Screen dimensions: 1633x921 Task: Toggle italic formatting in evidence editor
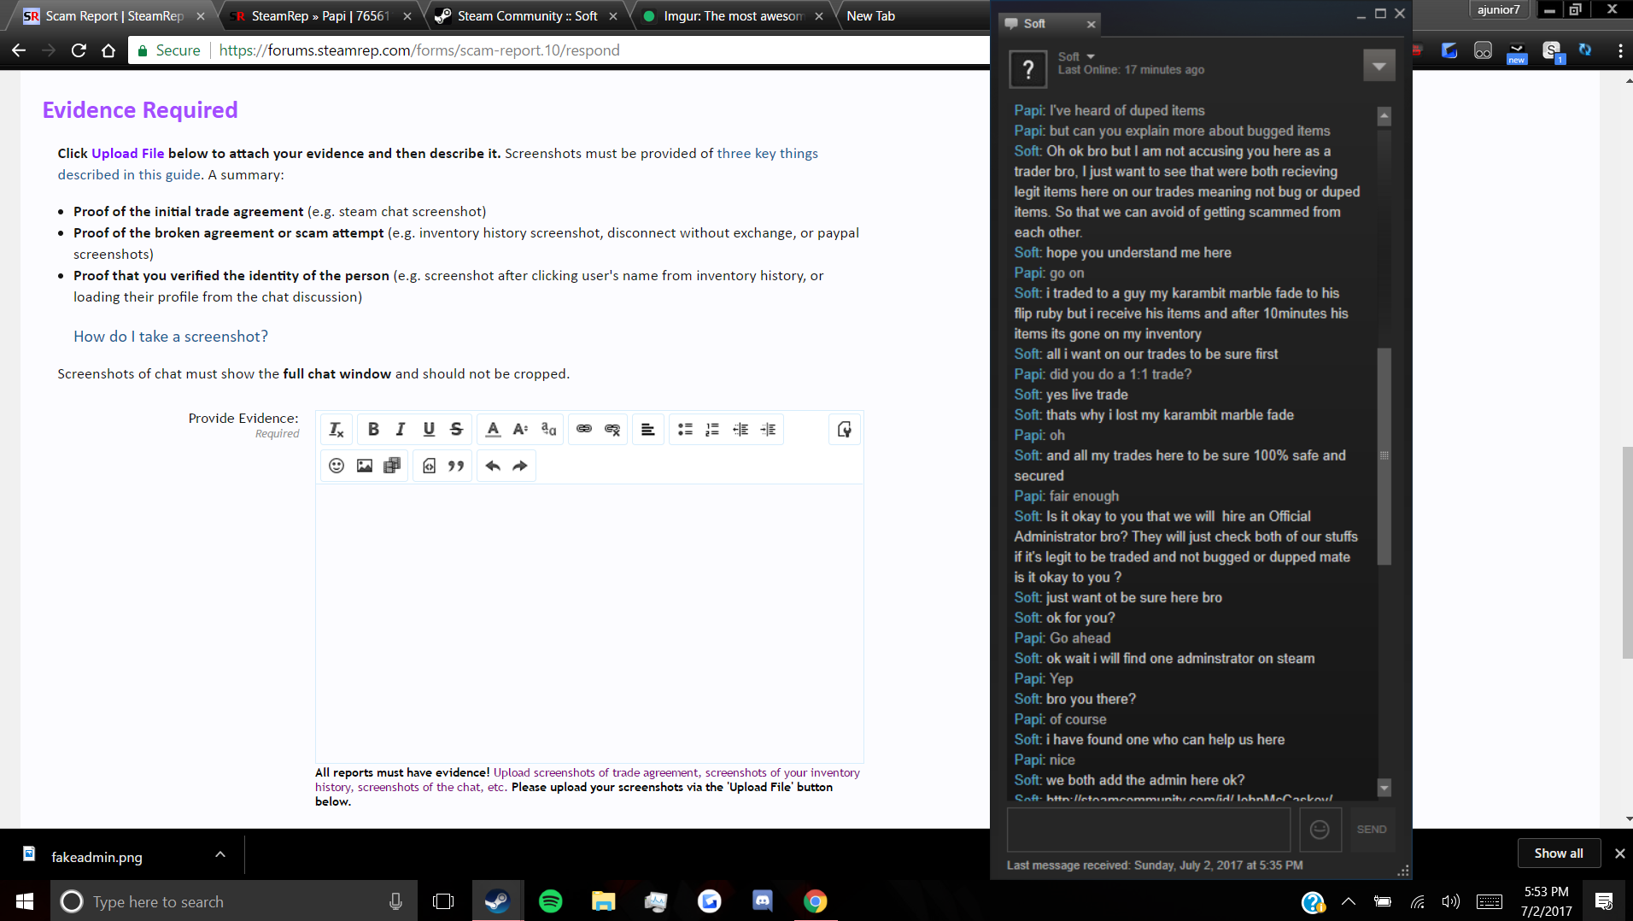click(401, 429)
